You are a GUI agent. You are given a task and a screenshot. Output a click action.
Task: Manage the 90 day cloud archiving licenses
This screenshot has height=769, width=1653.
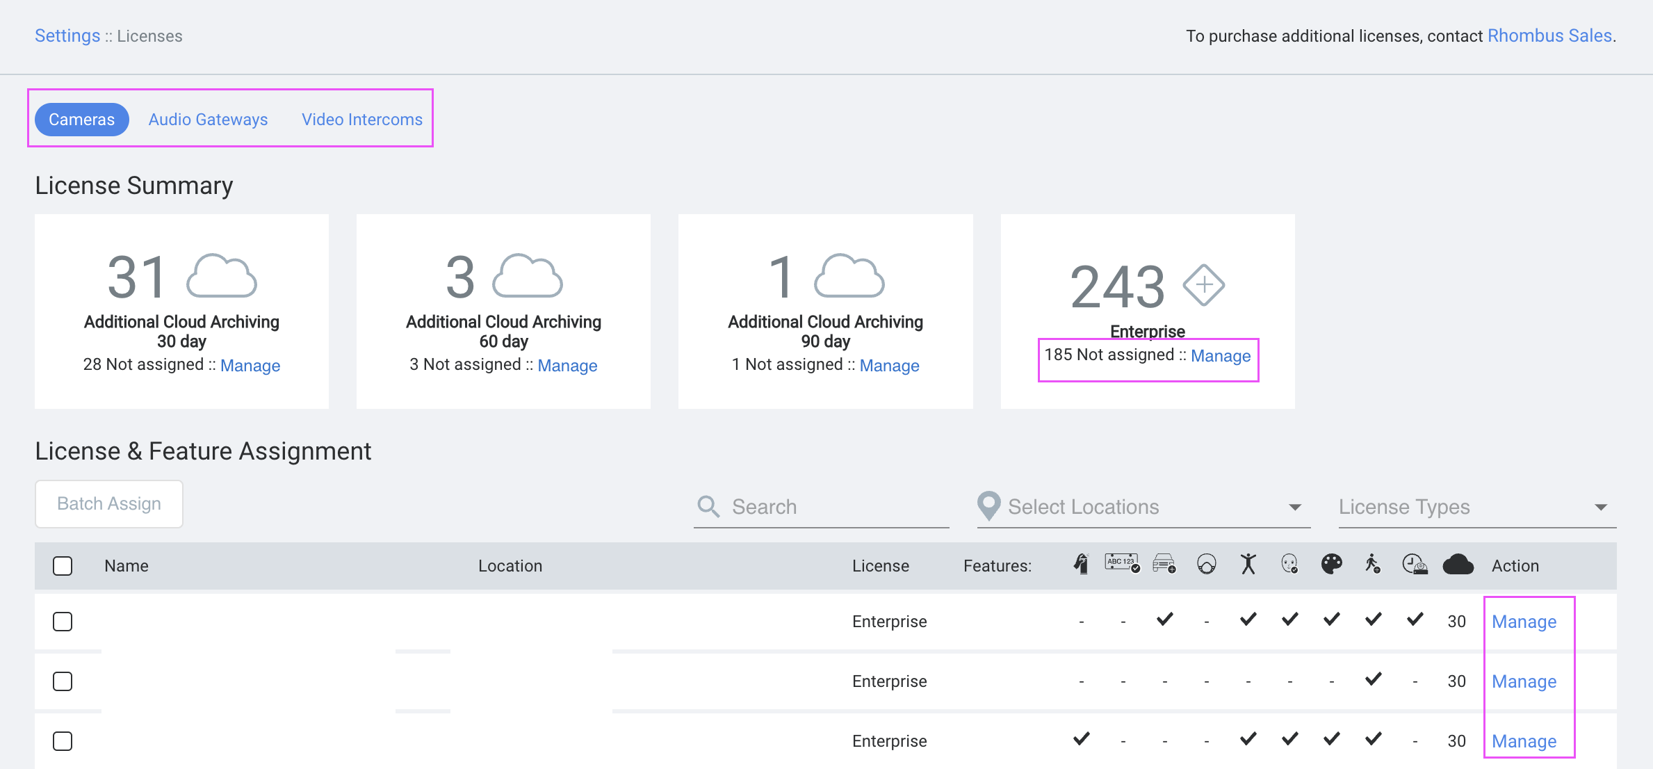(x=889, y=366)
